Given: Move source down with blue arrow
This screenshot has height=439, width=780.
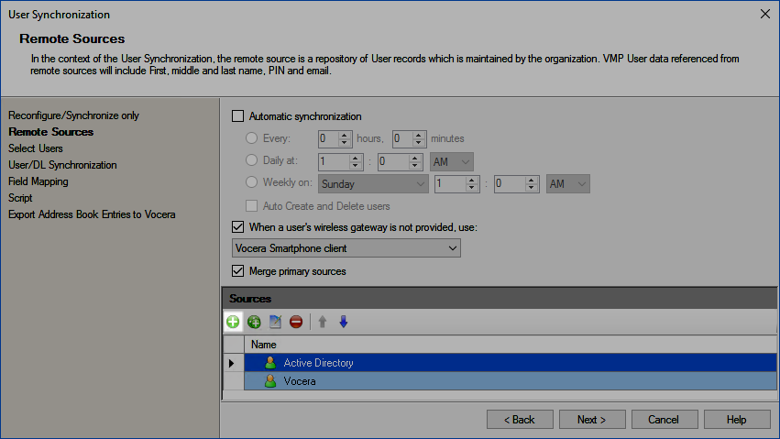Looking at the screenshot, I should [344, 322].
